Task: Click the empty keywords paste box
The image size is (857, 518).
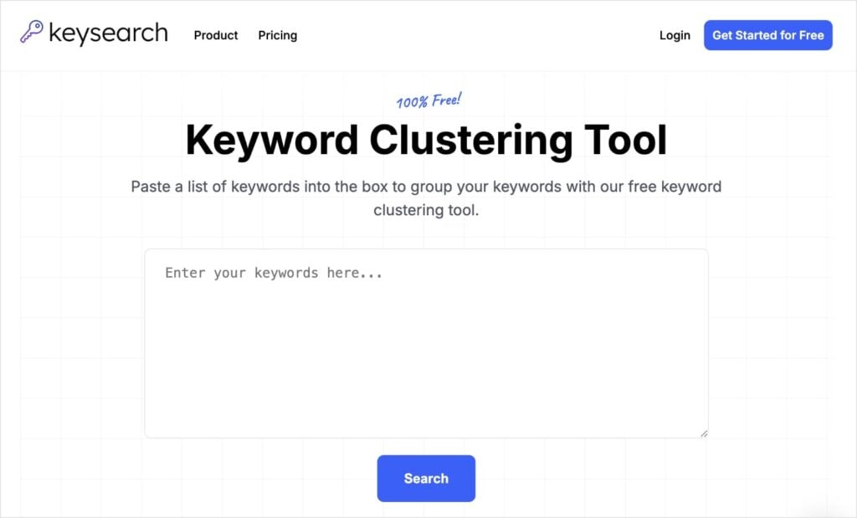Action: pos(427,351)
